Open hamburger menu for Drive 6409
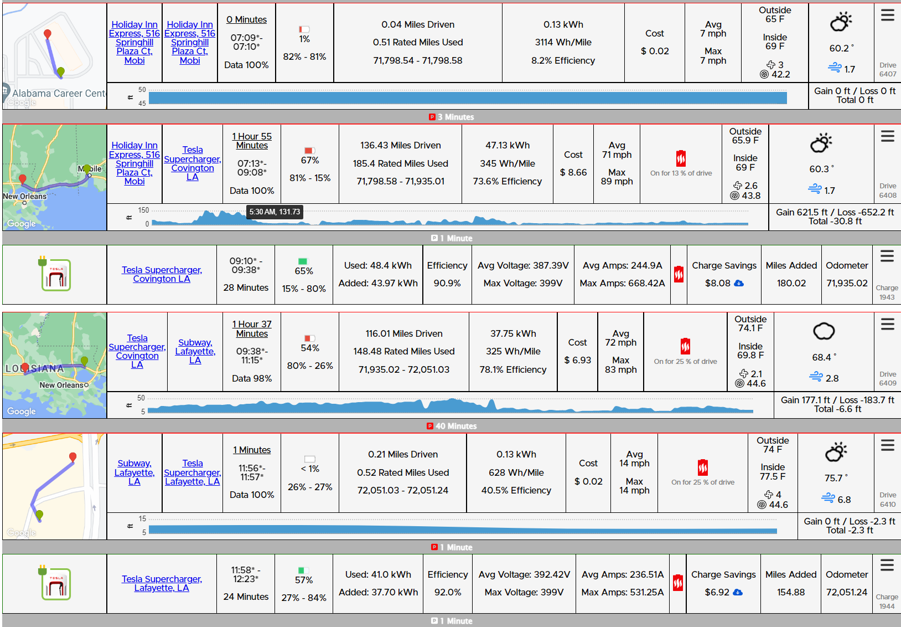Screen dimensions: 901x627 (x=887, y=324)
